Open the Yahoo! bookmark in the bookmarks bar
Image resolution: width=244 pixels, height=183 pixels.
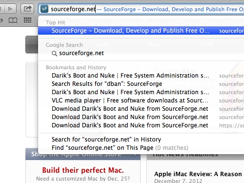click(192, 20)
